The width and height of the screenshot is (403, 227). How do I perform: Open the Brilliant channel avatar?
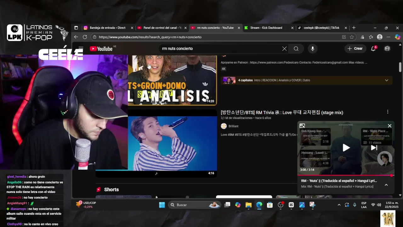point(224,126)
